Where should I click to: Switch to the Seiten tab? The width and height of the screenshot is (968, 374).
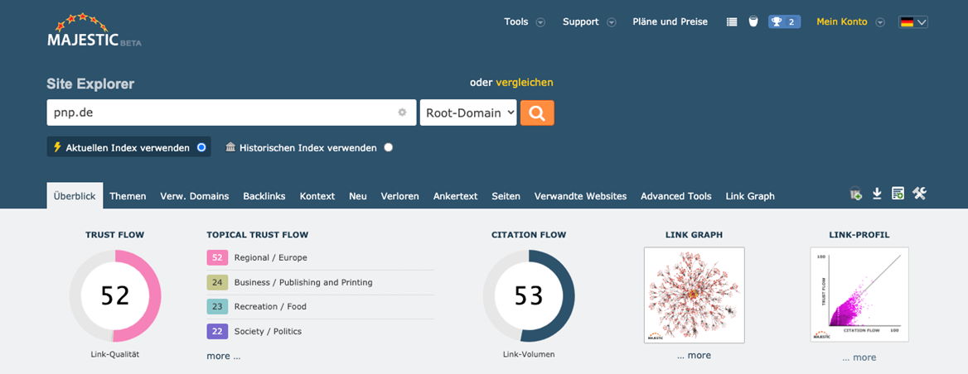(506, 196)
